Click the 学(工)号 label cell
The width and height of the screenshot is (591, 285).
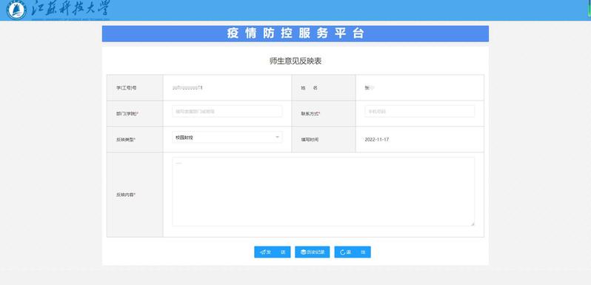click(x=135, y=87)
